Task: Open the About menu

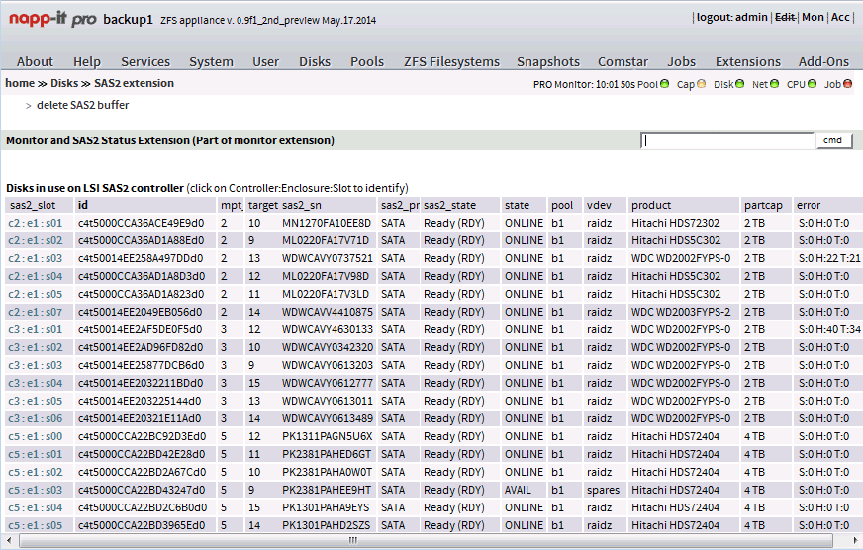Action: point(35,61)
